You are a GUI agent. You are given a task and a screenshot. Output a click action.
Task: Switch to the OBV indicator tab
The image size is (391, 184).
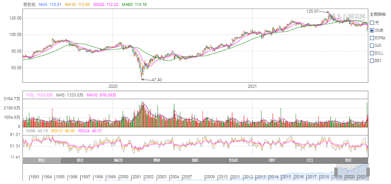[x=272, y=160]
